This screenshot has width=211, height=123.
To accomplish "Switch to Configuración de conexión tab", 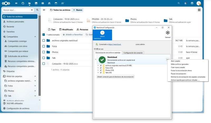I will [x=133, y=53].
